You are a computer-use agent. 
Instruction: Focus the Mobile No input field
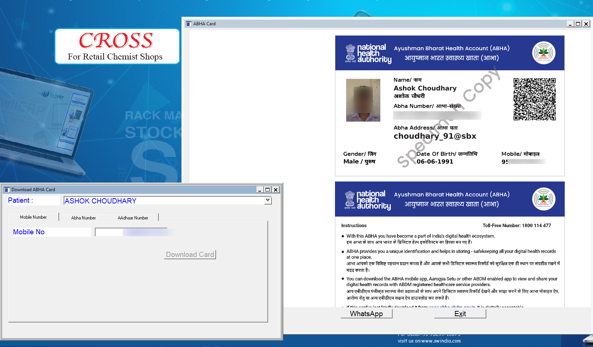(x=131, y=232)
